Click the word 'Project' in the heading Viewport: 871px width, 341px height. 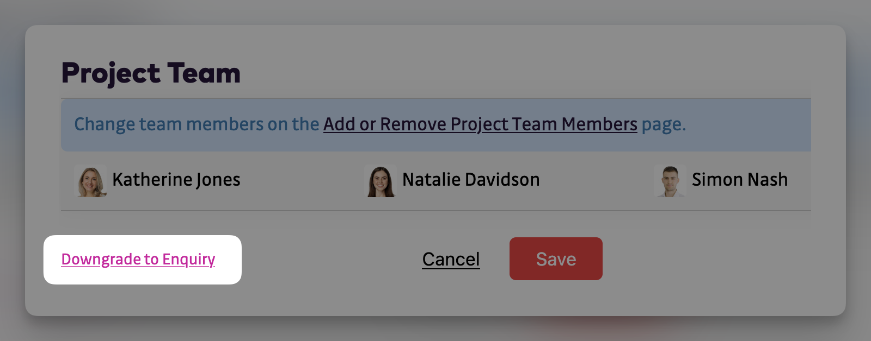[111, 73]
